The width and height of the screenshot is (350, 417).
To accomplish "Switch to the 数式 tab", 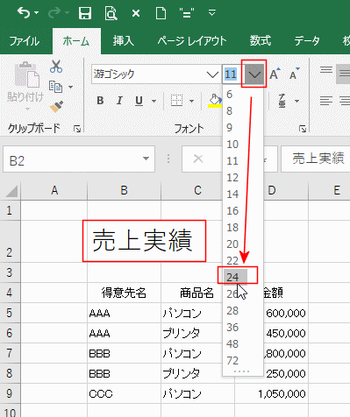I will (x=261, y=41).
